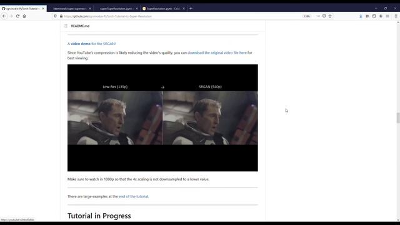This screenshot has width=400, height=225.
Task: Click the forward navigation arrow
Action: pyautogui.click(x=11, y=16)
